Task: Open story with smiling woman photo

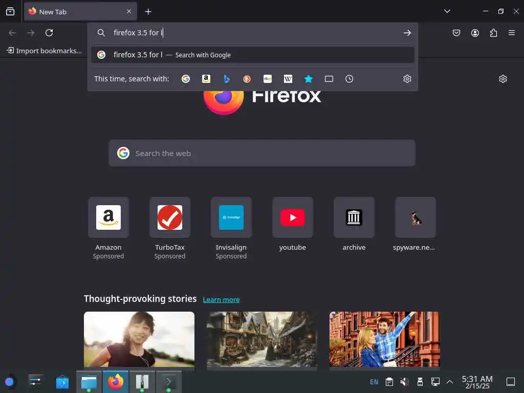Action: (139, 340)
